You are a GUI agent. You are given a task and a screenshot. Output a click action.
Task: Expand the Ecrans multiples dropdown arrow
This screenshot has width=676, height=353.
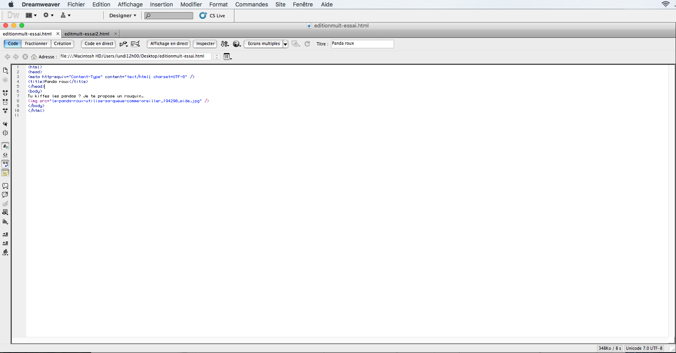(x=286, y=44)
